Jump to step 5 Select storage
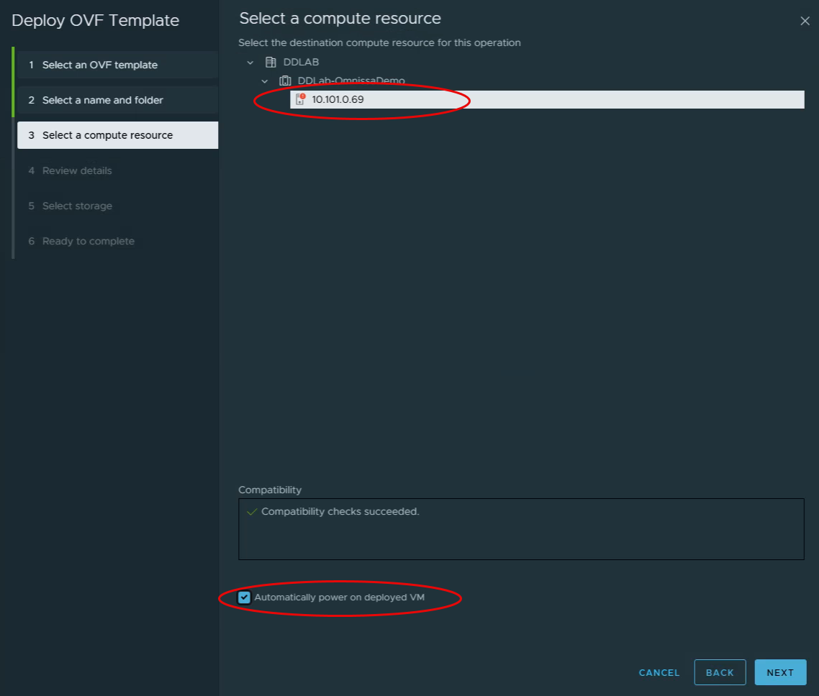 coord(77,206)
